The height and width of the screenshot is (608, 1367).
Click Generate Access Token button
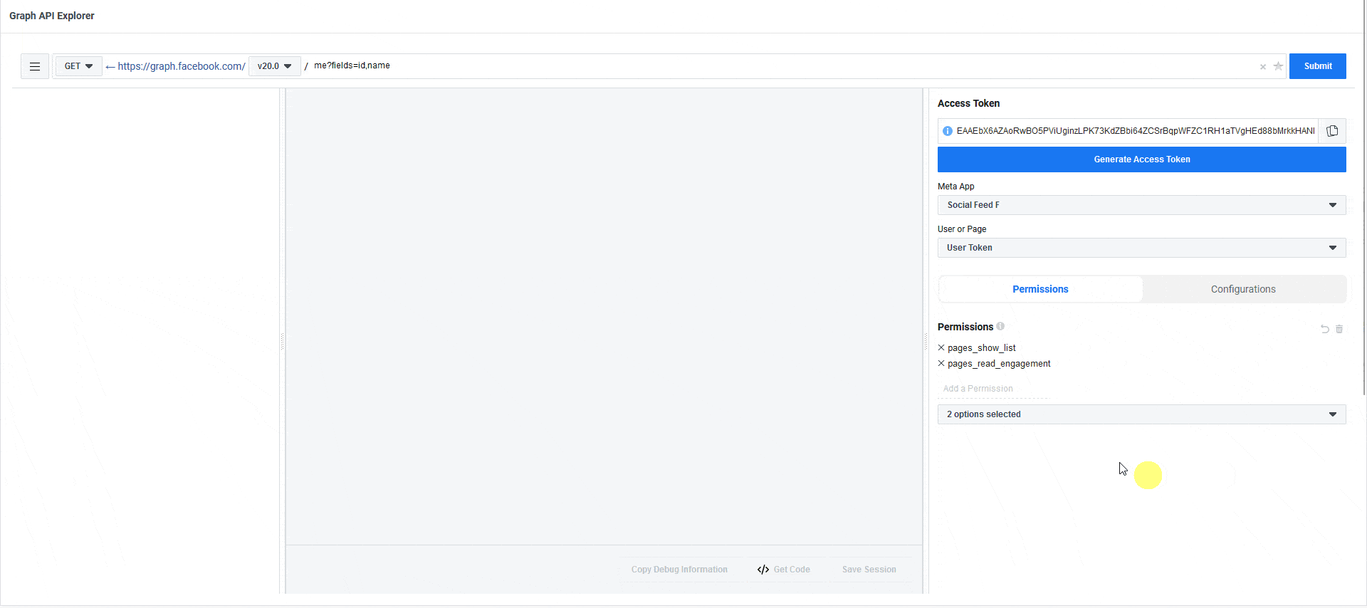click(1141, 159)
